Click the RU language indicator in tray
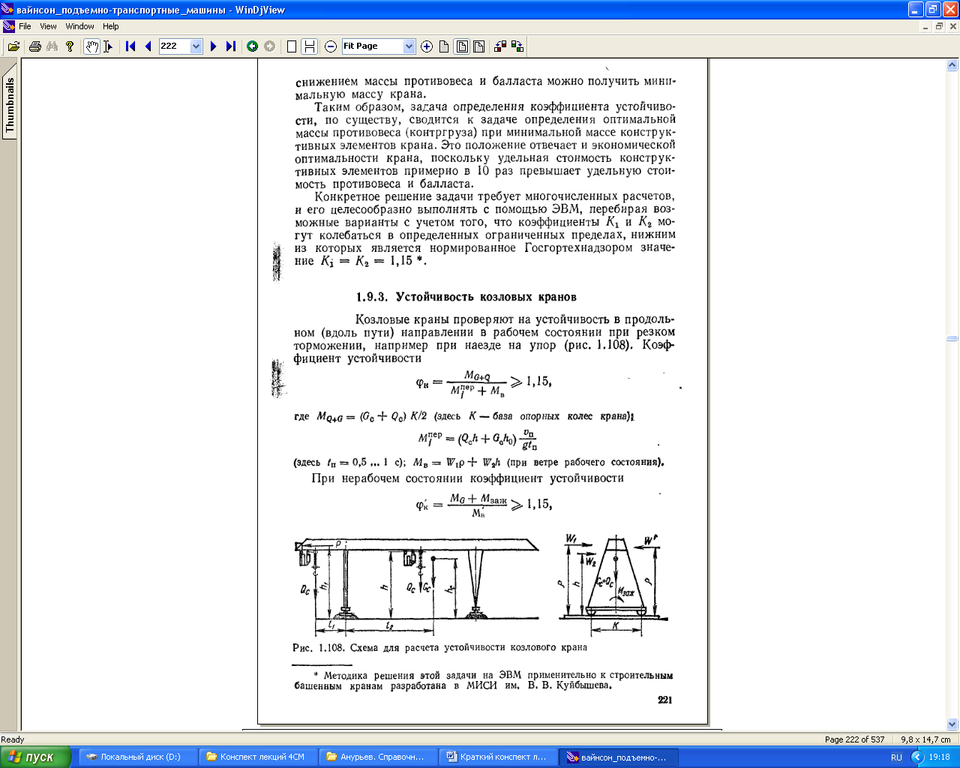 point(896,757)
